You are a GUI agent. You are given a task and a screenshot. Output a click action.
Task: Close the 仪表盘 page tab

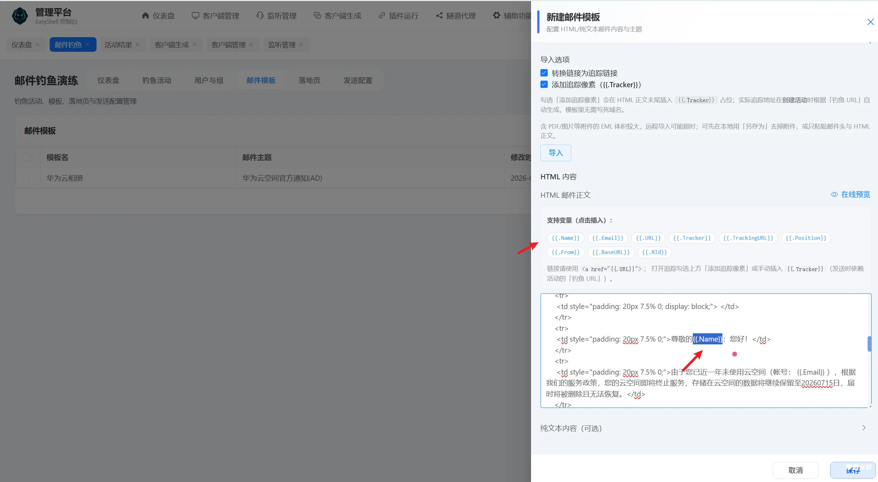pos(38,44)
